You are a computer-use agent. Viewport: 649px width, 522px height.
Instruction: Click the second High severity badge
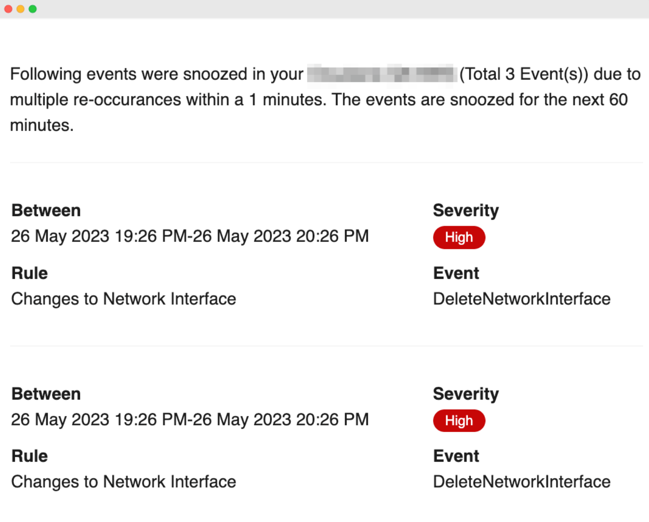pyautogui.click(x=459, y=420)
